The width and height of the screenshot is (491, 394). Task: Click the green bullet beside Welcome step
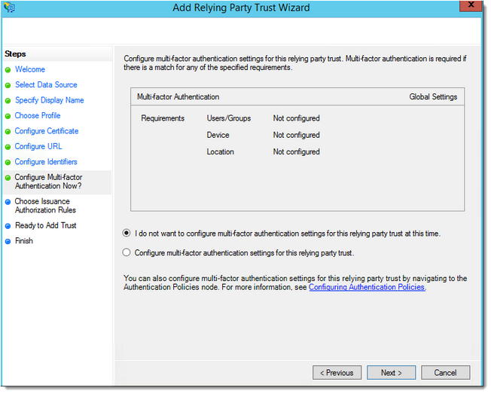(8, 70)
